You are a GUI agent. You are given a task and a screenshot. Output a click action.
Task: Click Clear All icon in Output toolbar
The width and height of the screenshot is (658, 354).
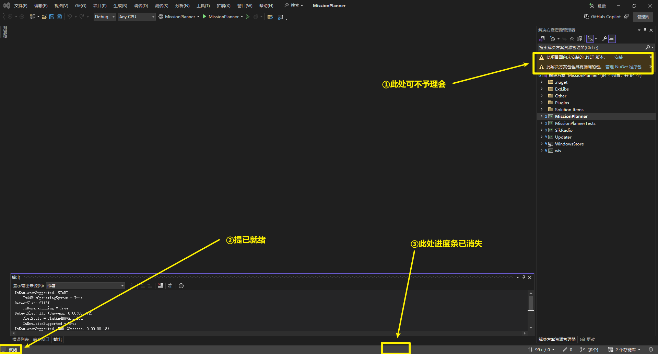(x=160, y=286)
